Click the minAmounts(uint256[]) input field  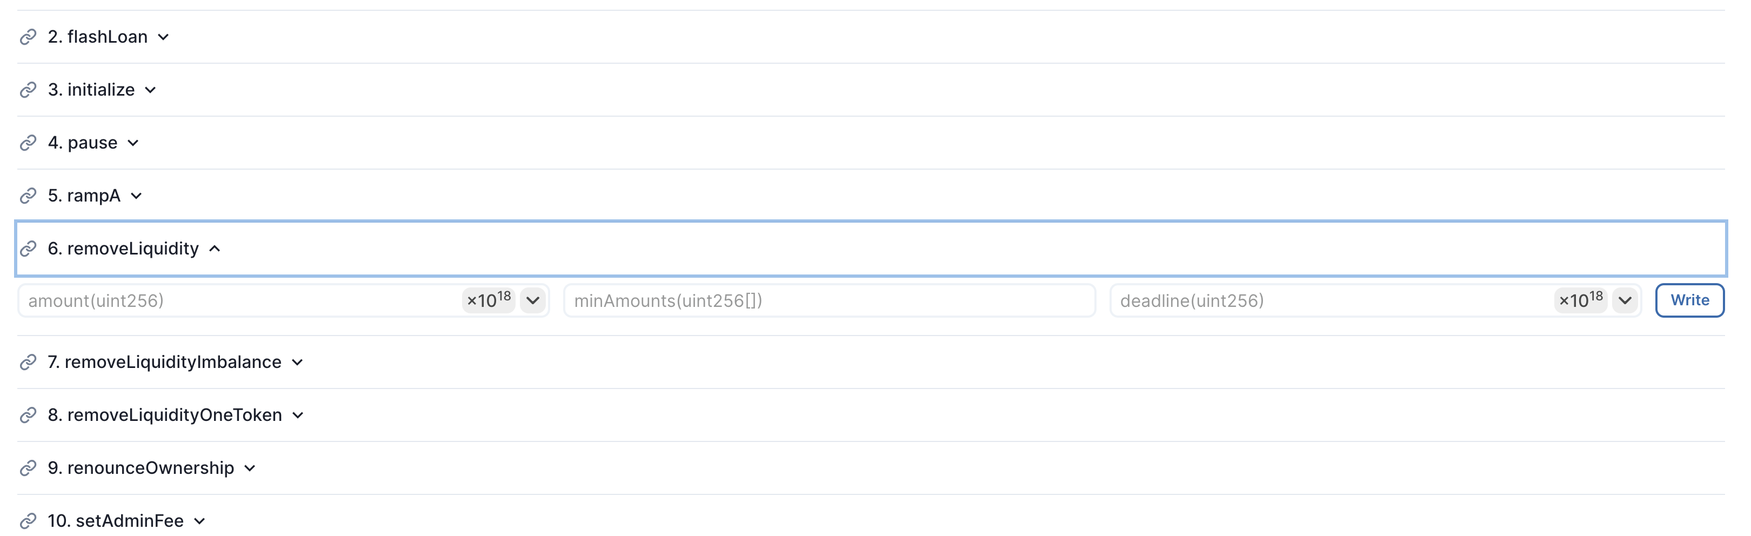click(829, 300)
